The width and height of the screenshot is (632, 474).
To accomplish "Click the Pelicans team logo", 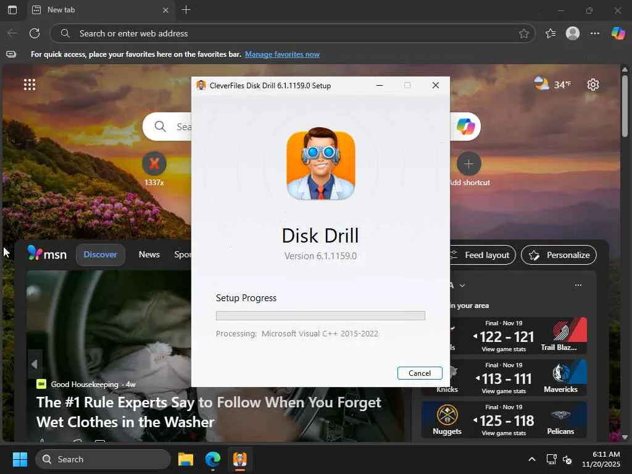I will [560, 415].
